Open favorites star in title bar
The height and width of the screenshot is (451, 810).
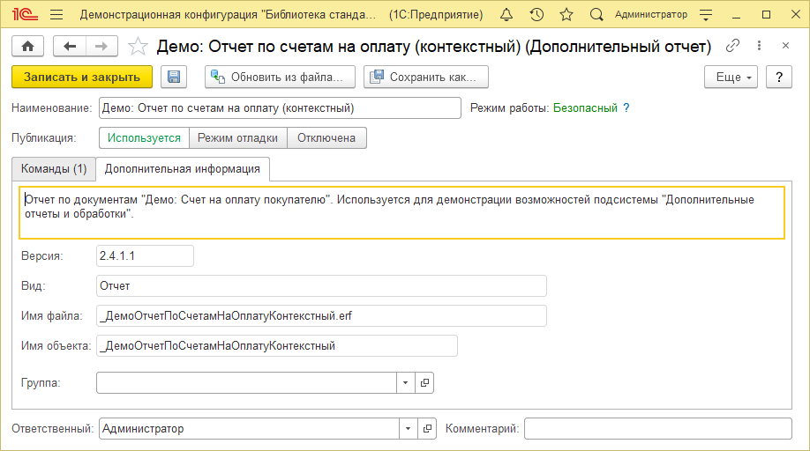[566, 14]
